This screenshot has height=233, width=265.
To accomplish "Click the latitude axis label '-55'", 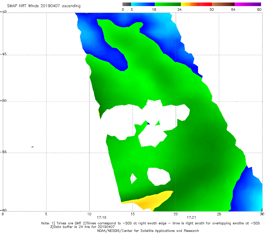I will [x=3, y=152].
